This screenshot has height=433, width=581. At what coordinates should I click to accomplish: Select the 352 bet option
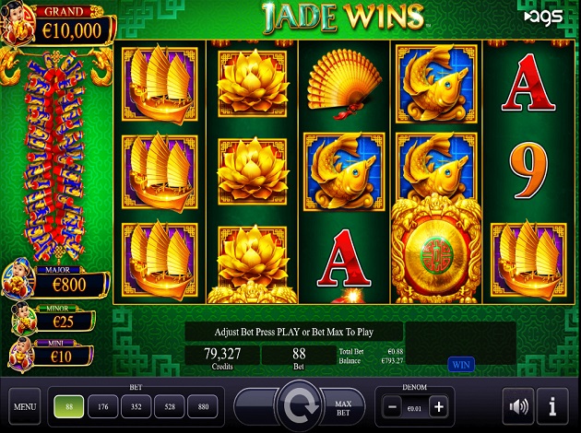coord(136,406)
